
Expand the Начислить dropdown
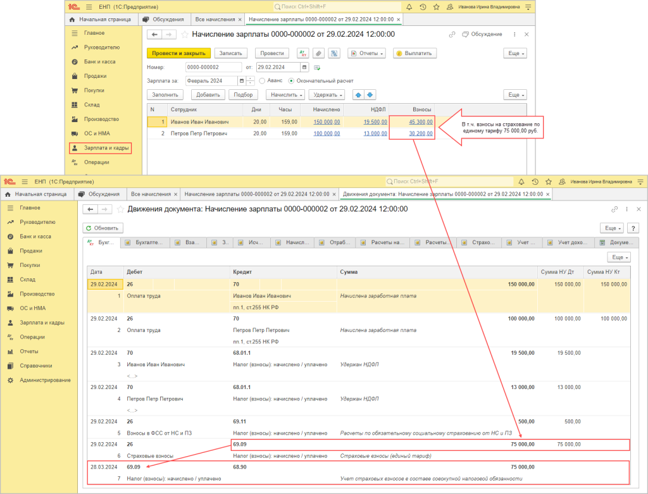coord(285,95)
